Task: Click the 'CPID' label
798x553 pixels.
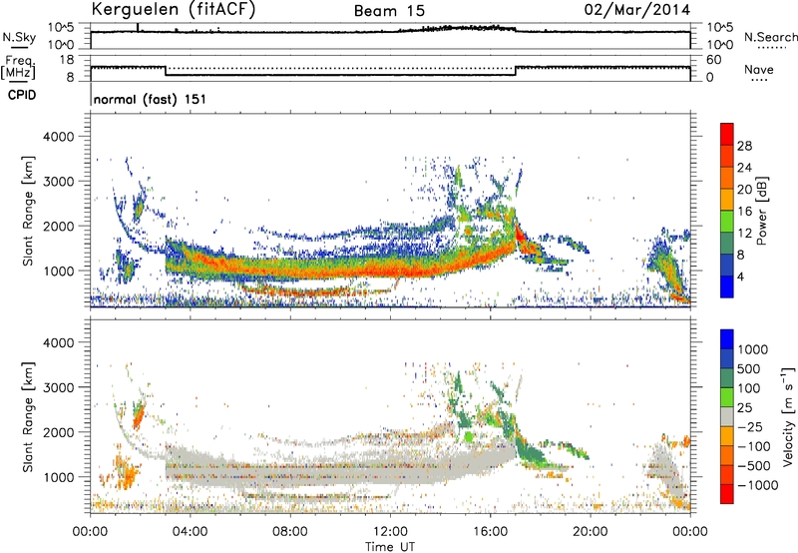Action: pos(22,95)
